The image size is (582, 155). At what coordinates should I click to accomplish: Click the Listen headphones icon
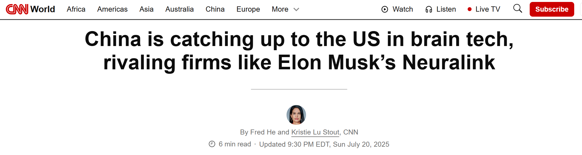(429, 9)
